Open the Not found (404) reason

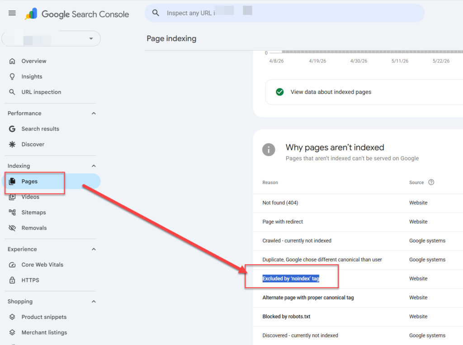[358, 203]
